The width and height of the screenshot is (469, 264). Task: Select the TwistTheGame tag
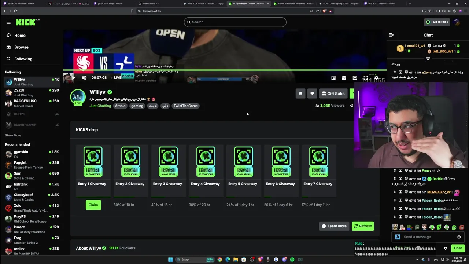[186, 106]
